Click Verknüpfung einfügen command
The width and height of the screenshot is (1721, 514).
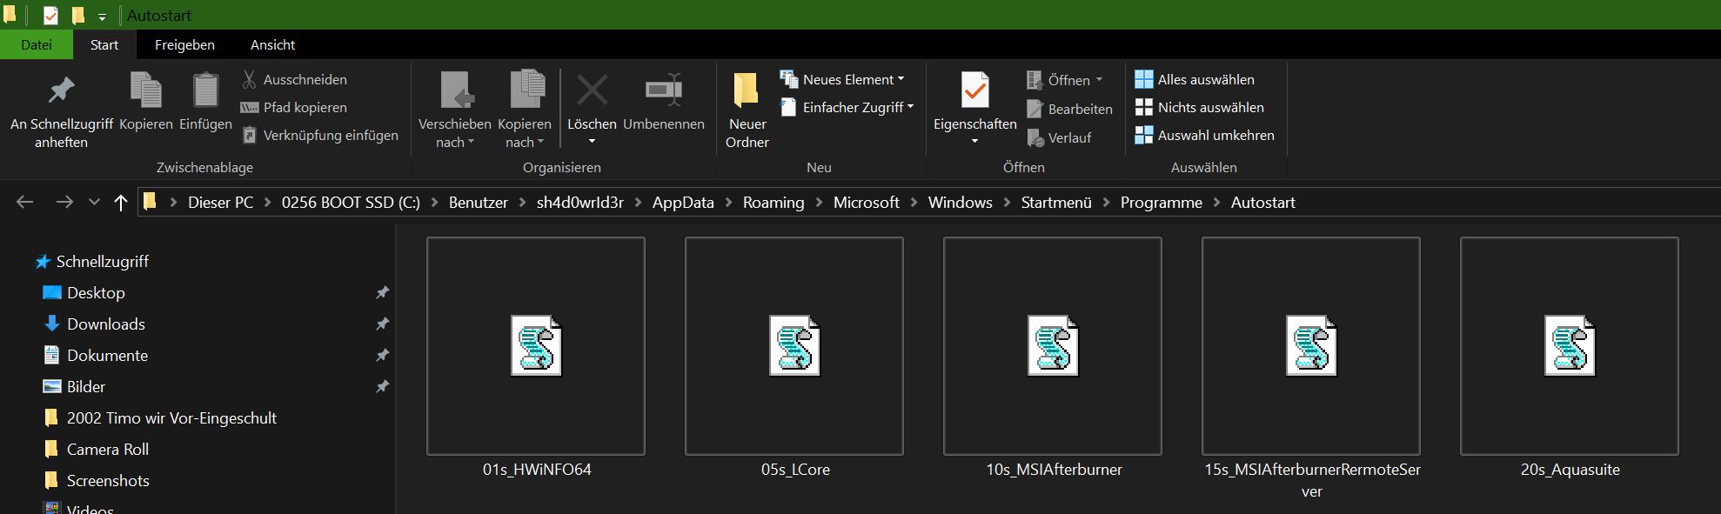pyautogui.click(x=319, y=135)
